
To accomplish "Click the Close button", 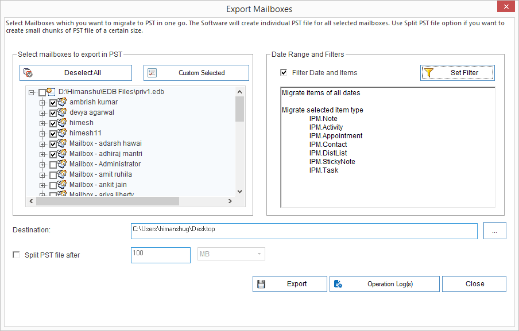I will 474,284.
